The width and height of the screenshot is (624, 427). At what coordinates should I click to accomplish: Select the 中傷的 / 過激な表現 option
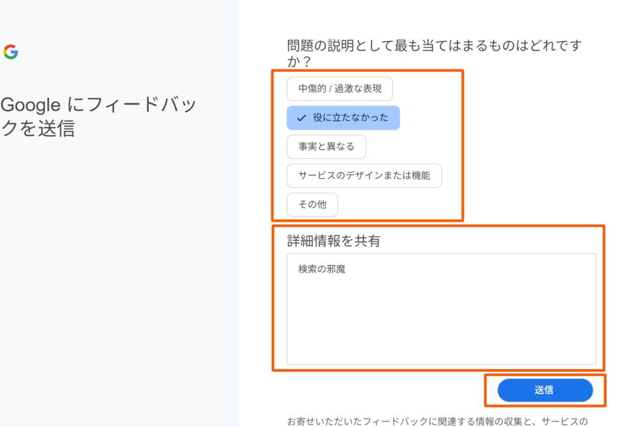click(x=339, y=89)
